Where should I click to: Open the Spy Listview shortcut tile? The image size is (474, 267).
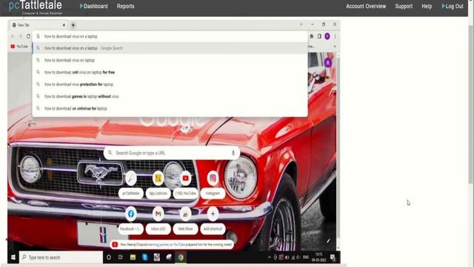(x=158, y=185)
